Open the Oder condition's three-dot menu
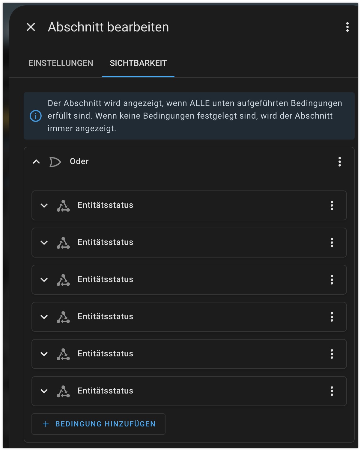 (x=339, y=162)
